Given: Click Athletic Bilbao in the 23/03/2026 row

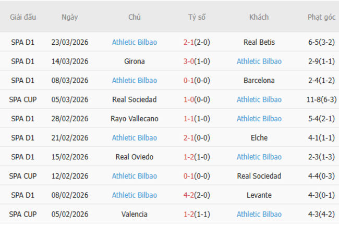Looking at the screenshot, I should [x=134, y=42].
